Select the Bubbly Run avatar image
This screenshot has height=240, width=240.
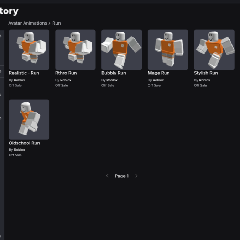[x=122, y=49]
